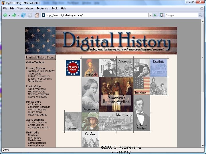Open the Reference soldiers image tile

[x=125, y=68]
